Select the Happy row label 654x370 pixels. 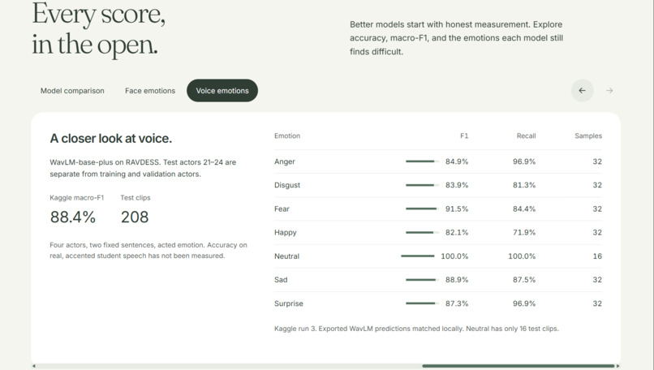tap(286, 232)
